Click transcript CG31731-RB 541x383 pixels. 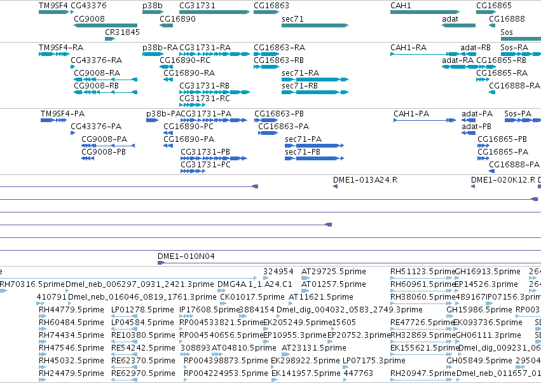[x=215, y=92]
